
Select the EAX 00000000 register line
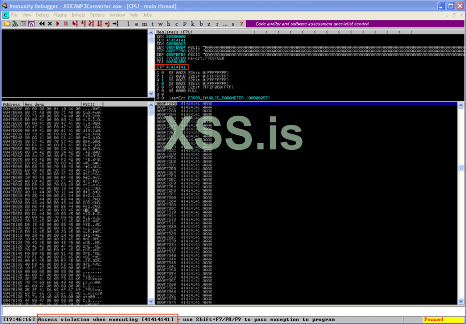(171, 36)
